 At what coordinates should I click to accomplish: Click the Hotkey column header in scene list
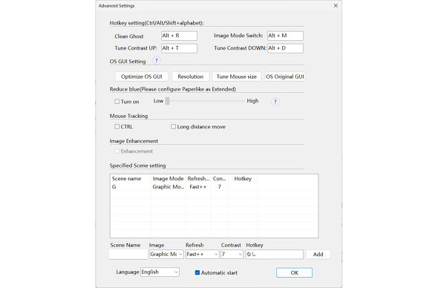click(x=243, y=179)
